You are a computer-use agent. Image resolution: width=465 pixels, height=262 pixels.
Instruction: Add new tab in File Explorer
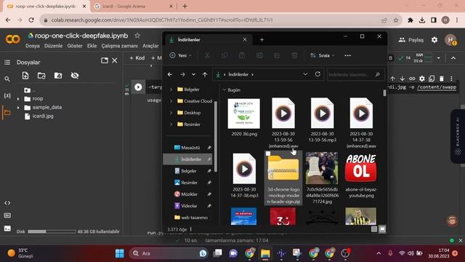(262, 40)
